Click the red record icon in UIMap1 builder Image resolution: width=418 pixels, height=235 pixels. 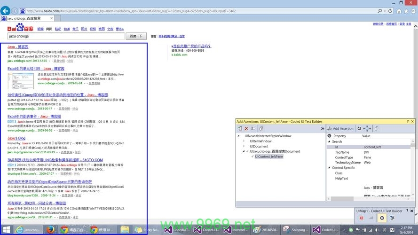(x=362, y=218)
